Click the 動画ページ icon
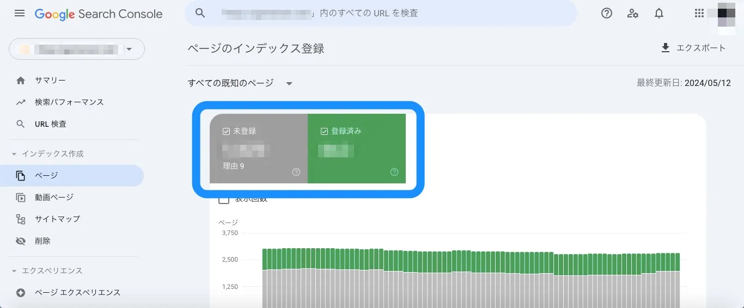 21,198
